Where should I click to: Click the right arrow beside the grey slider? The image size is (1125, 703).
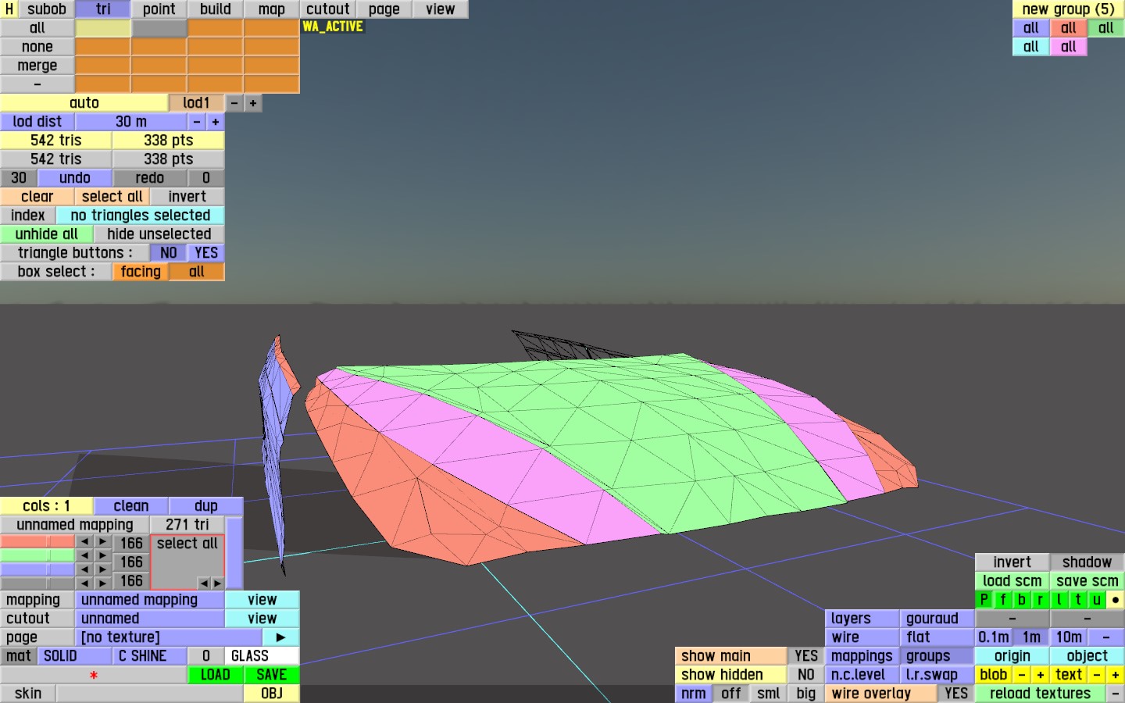(x=103, y=583)
